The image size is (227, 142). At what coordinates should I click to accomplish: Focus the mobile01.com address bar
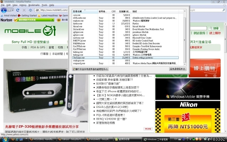pos(54,10)
